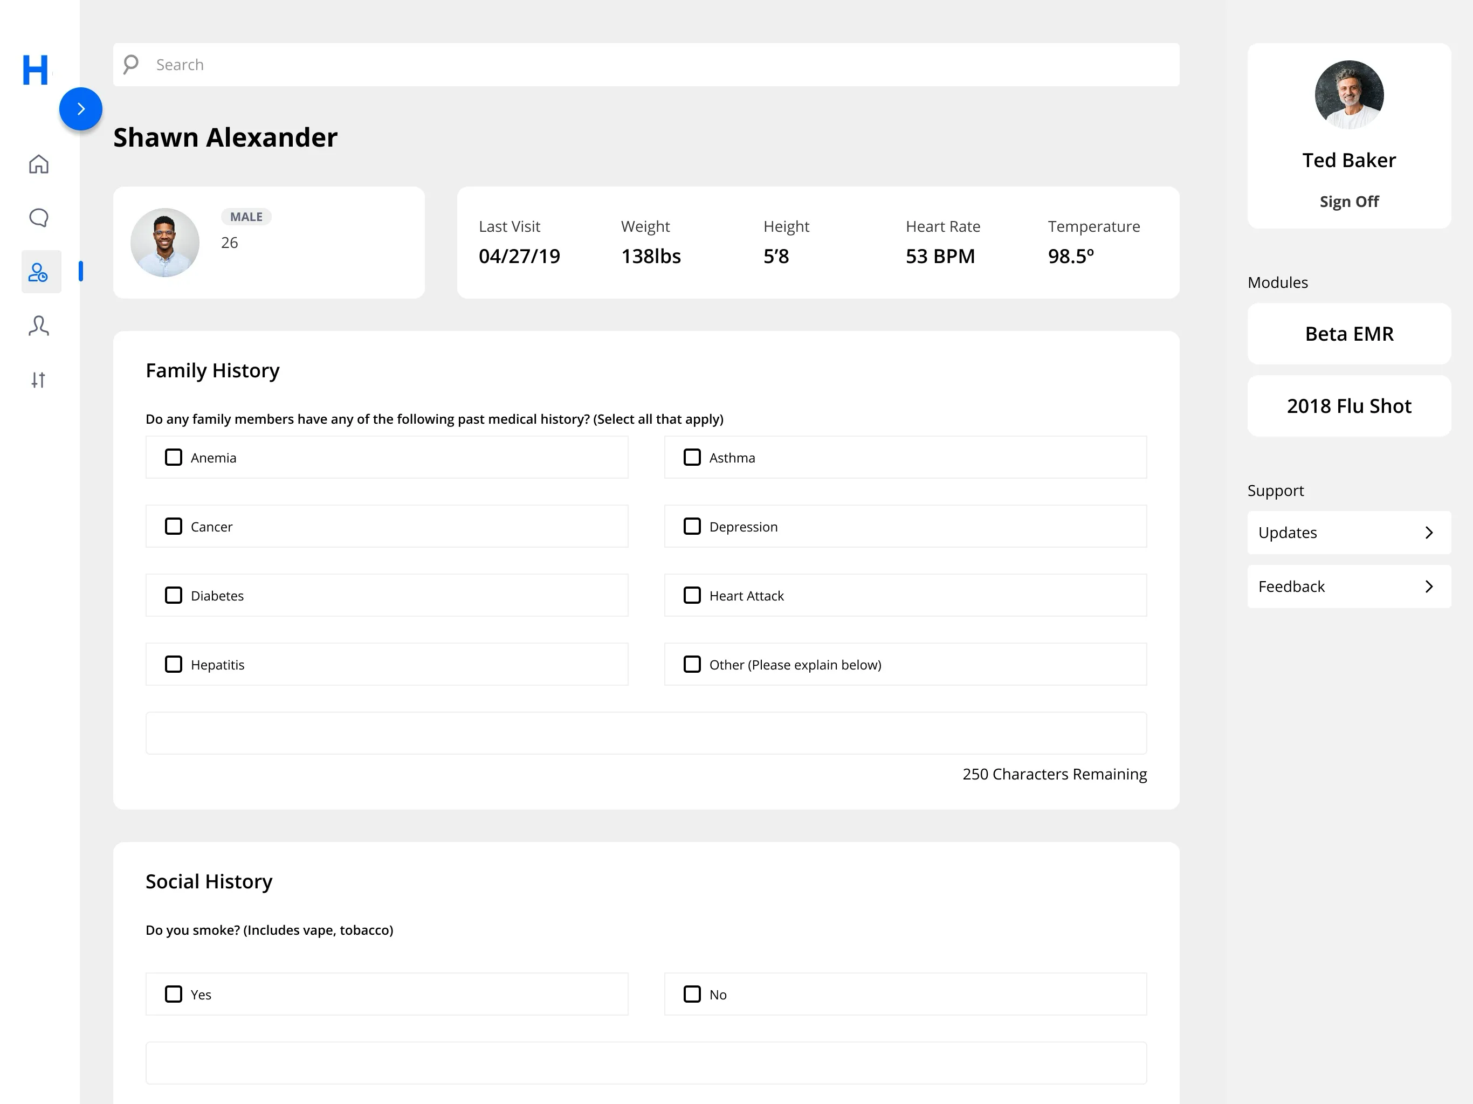Viewport: 1473px width, 1104px height.
Task: Open the sort arrows settings icon
Action: 39,379
